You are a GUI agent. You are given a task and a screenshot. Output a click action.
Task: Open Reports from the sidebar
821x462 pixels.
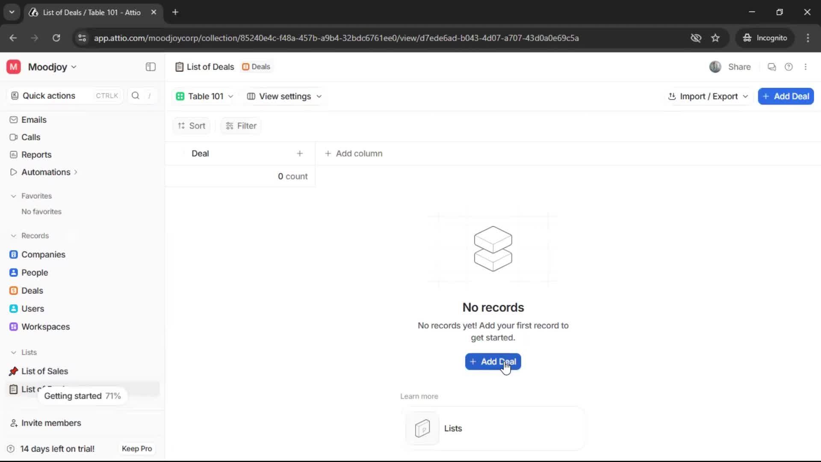tap(35, 154)
